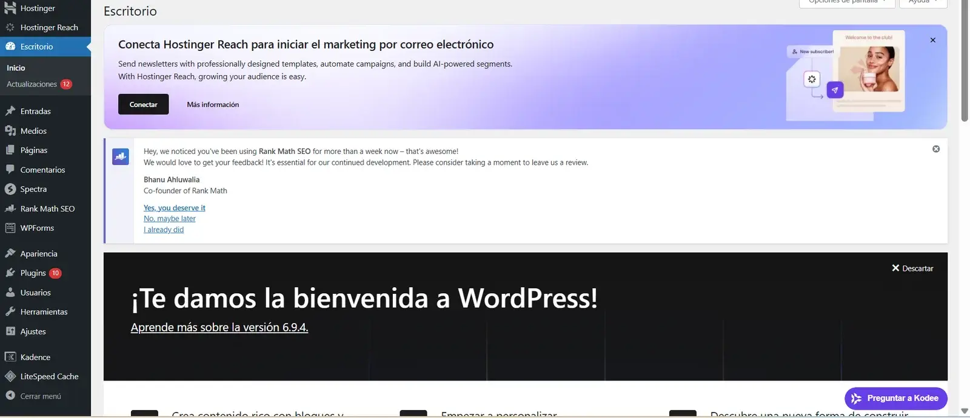Click the Hostinger Reach banner illustration
The width and height of the screenshot is (970, 418).
coord(847,75)
